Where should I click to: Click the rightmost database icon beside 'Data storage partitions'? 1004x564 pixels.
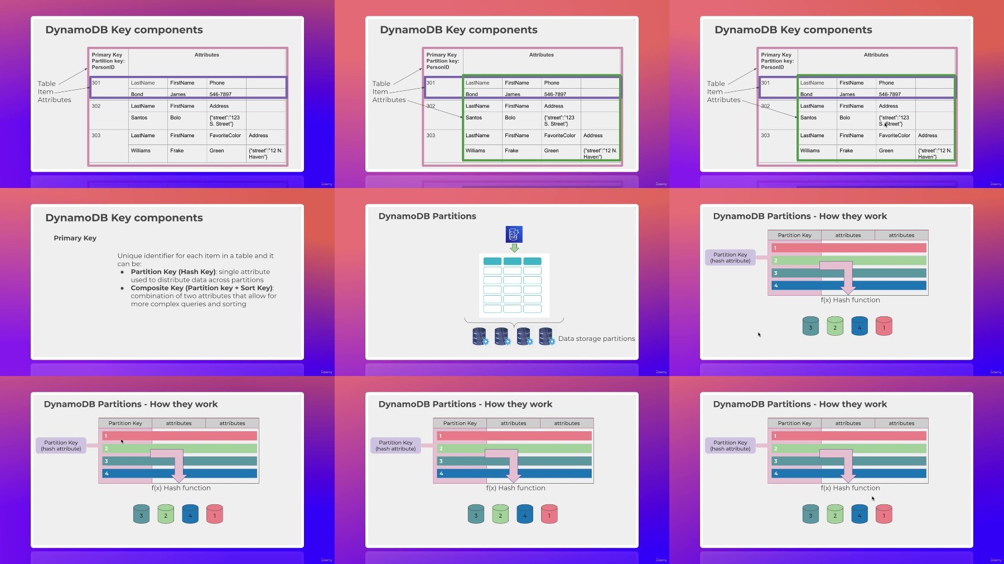coord(547,336)
